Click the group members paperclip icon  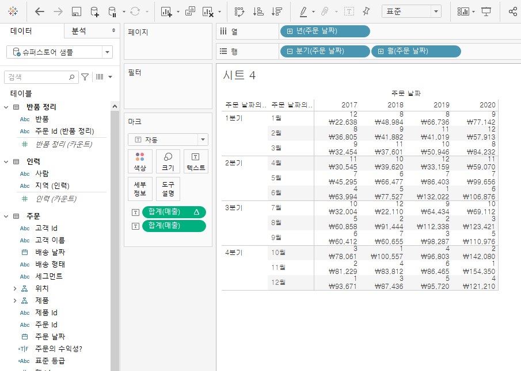tap(325, 11)
